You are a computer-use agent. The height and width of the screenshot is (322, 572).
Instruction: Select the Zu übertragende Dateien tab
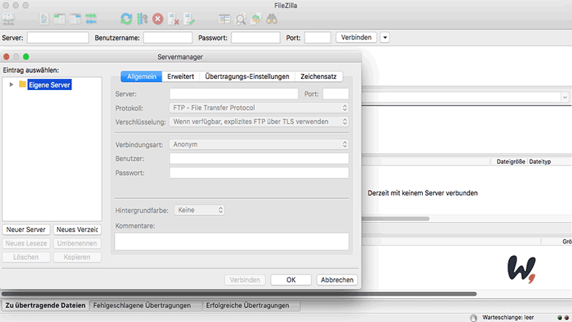click(45, 305)
